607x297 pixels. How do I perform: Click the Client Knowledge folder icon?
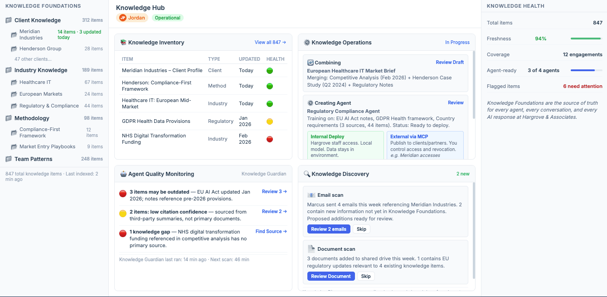point(8,20)
